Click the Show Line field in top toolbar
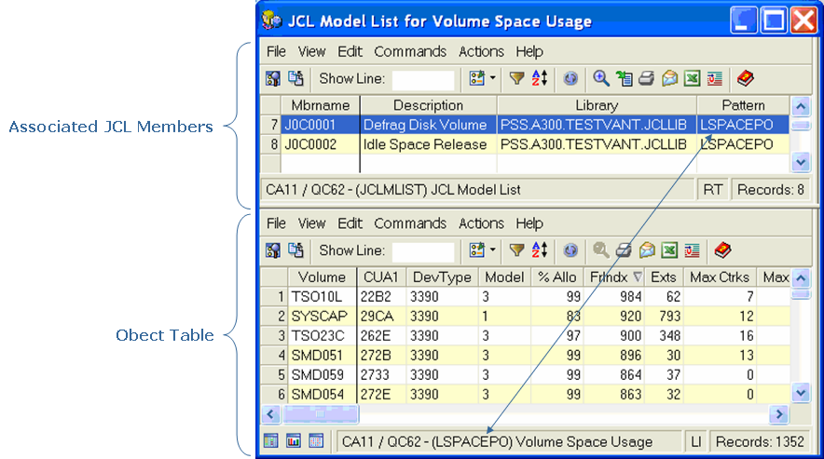 coord(423,80)
